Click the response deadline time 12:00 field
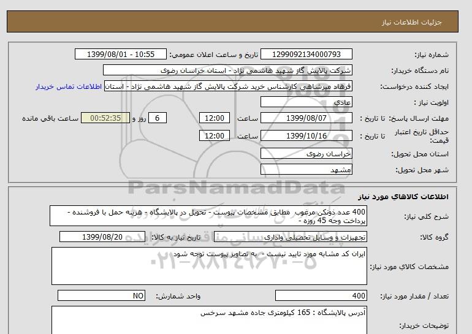Screen dimensions: 472x334 pyautogui.click(x=215, y=118)
